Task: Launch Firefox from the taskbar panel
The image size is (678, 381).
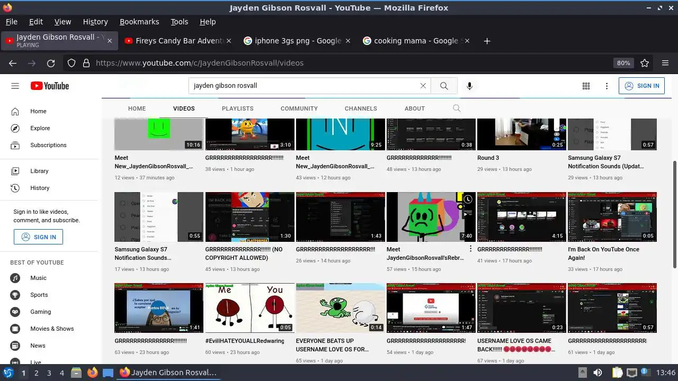Action: point(93,373)
